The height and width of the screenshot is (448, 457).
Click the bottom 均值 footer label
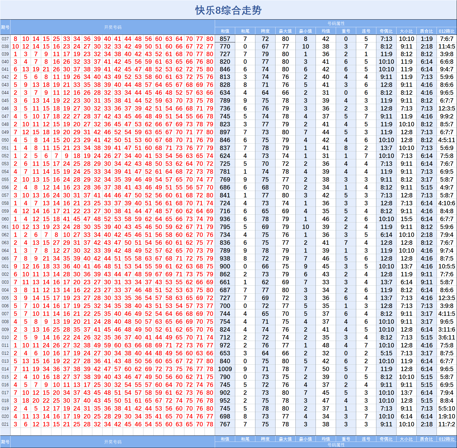coord(326,439)
